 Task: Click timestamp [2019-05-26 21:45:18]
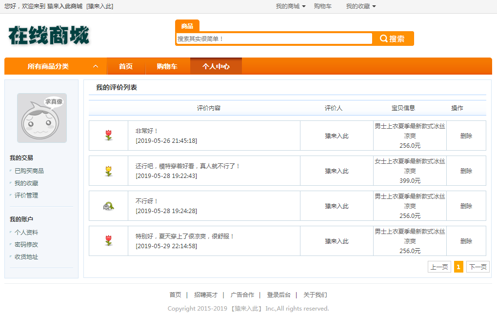(166, 141)
